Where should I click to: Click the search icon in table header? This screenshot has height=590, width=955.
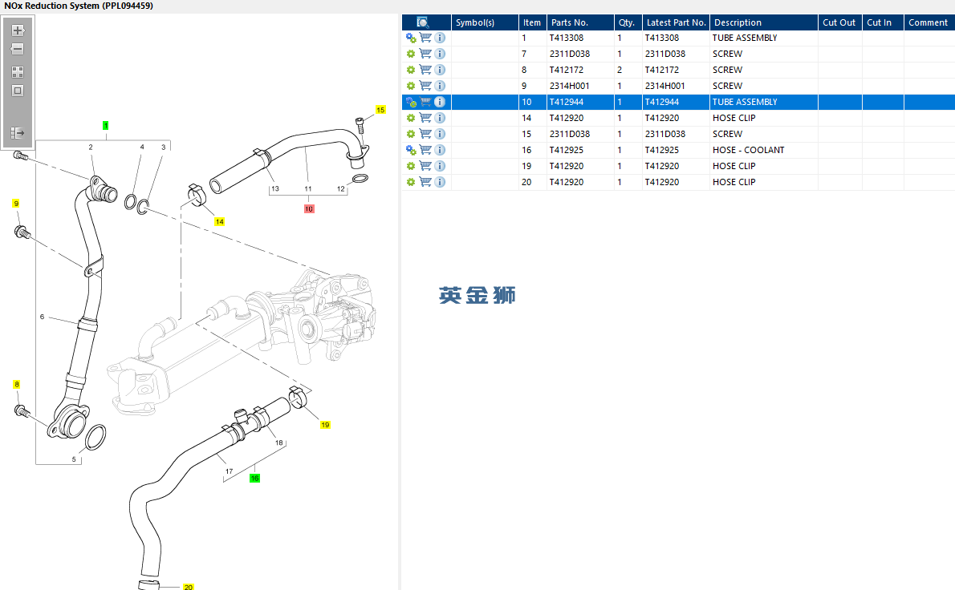coord(423,22)
